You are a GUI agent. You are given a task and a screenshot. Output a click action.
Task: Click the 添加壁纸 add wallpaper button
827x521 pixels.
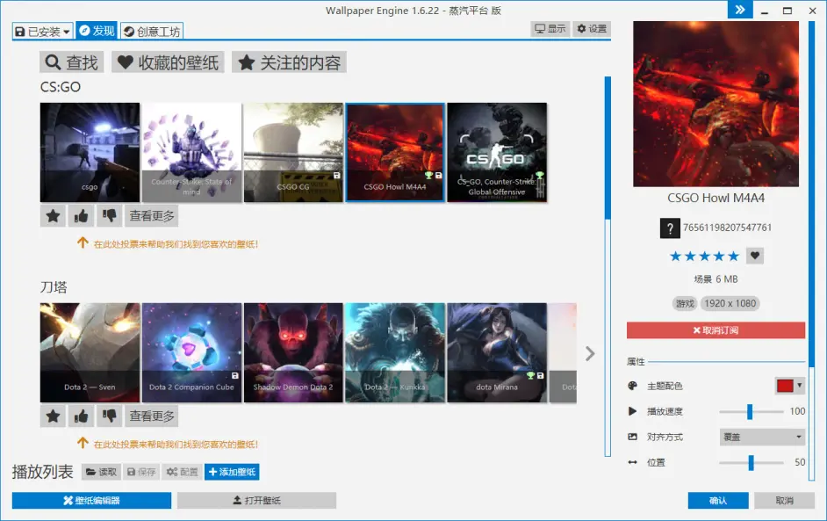pos(232,472)
